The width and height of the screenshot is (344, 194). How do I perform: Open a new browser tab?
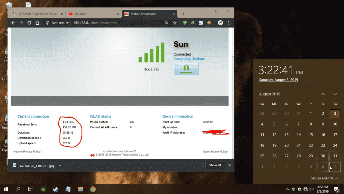coord(183,14)
